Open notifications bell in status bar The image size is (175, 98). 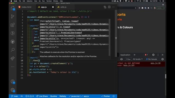tap(113, 96)
